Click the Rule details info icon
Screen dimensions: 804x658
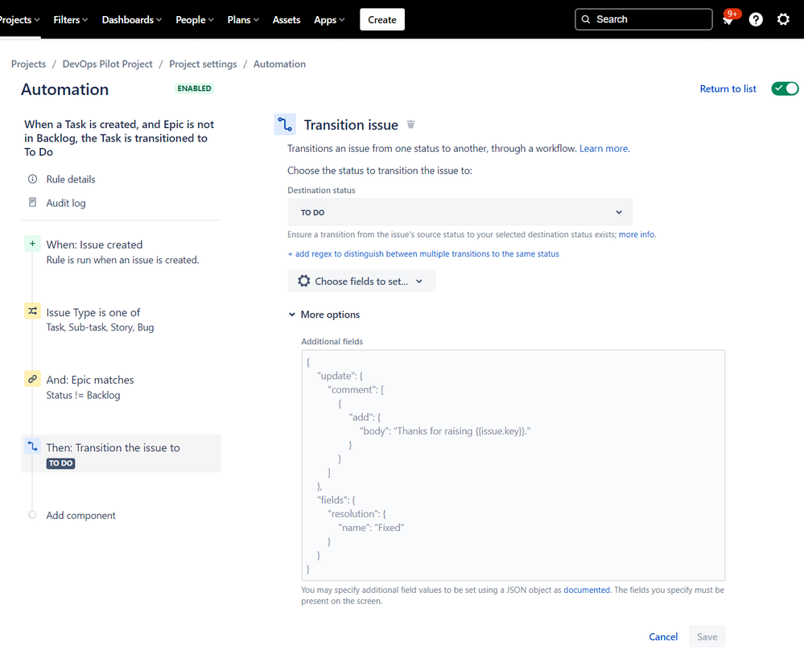point(32,179)
